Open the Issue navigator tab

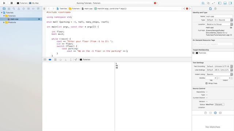point(19,9)
